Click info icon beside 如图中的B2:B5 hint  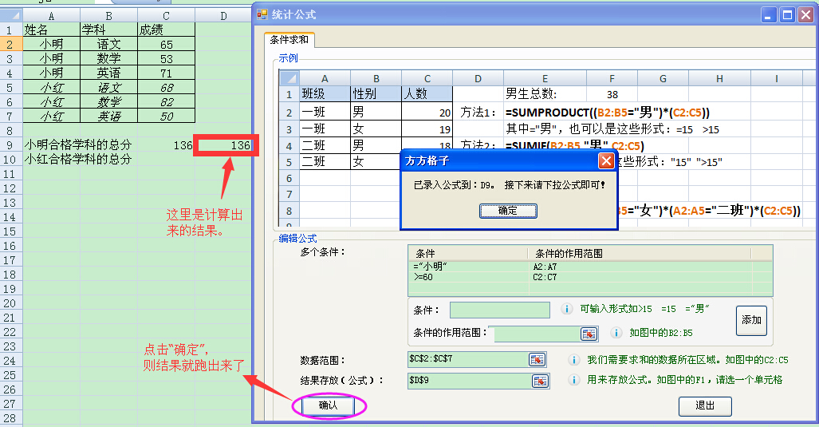tap(615, 333)
